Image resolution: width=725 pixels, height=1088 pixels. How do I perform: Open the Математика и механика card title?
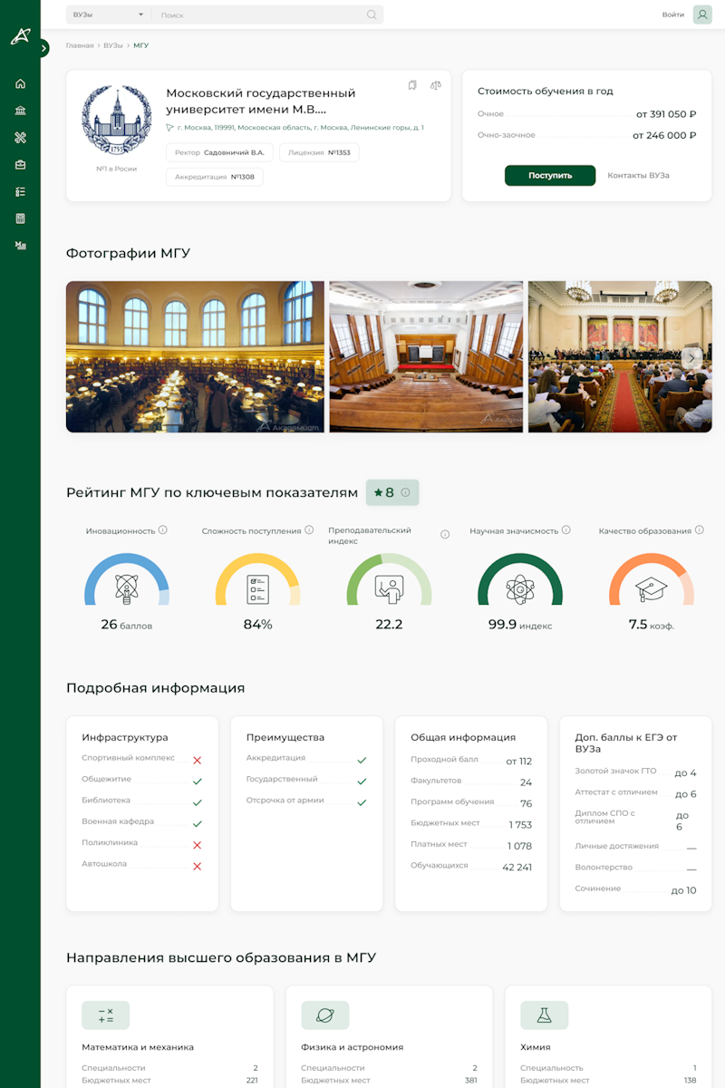pos(138,1047)
